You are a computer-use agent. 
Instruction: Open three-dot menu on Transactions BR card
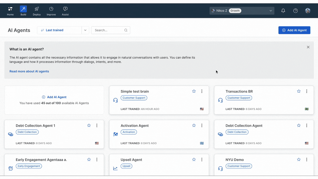307,91
